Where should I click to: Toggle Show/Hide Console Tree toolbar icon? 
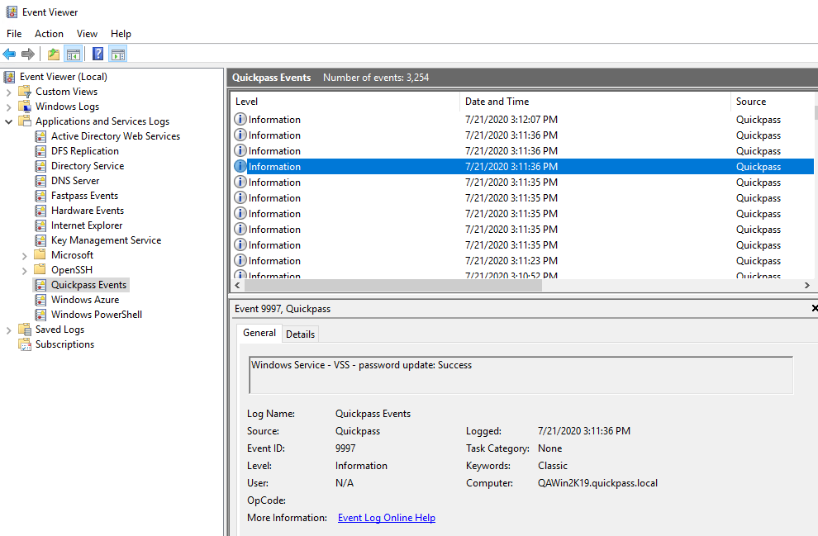[x=74, y=54]
